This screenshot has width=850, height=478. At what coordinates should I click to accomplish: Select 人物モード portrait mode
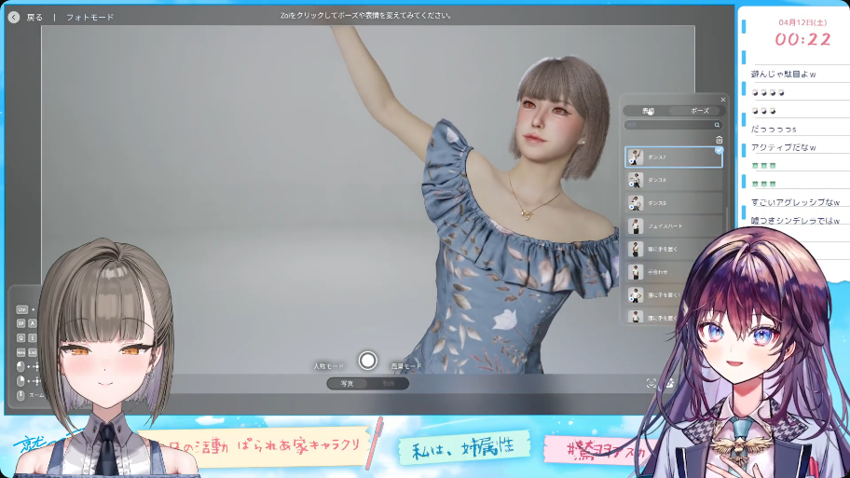click(330, 366)
